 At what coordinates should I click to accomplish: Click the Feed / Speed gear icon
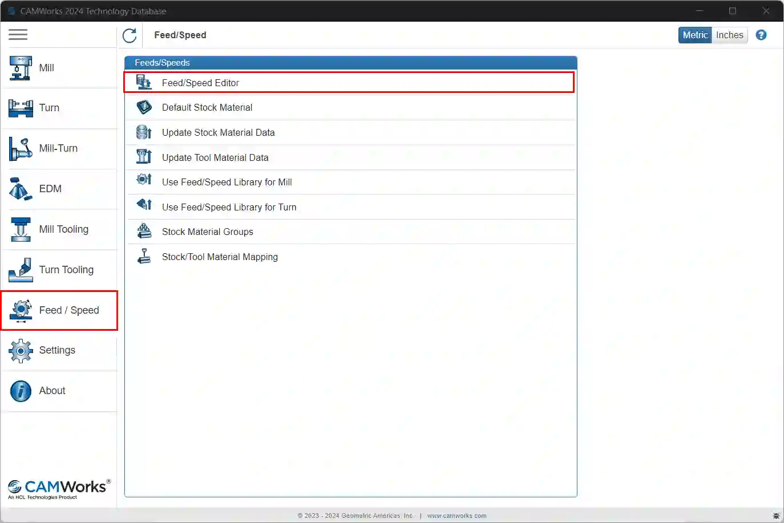pos(21,310)
